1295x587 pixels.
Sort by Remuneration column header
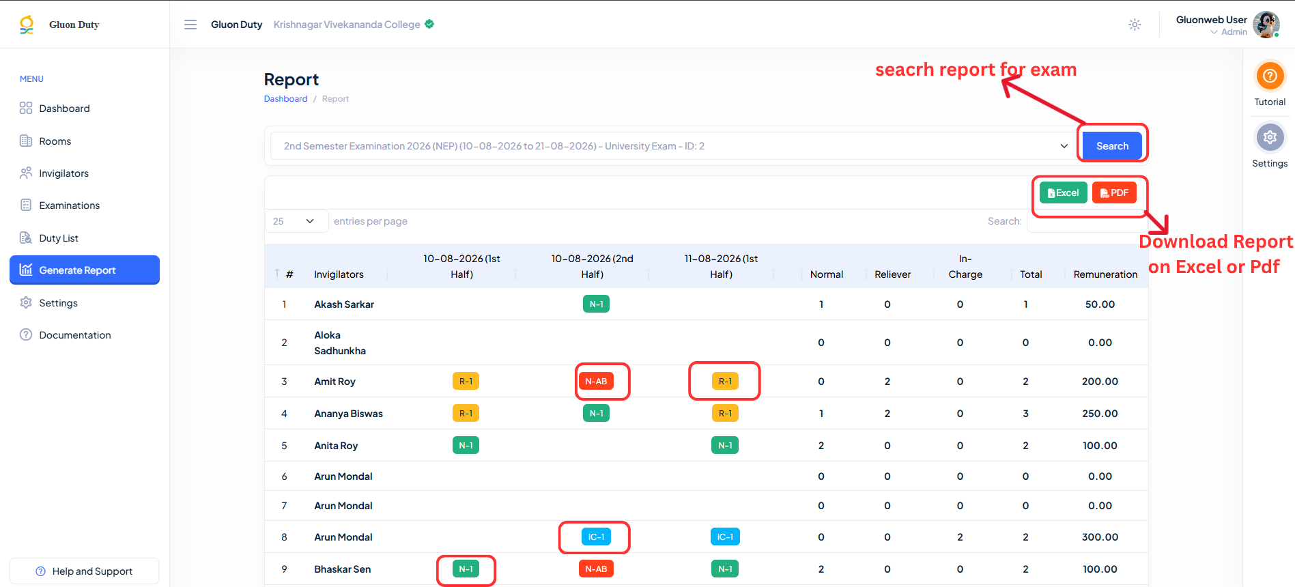[1105, 274]
